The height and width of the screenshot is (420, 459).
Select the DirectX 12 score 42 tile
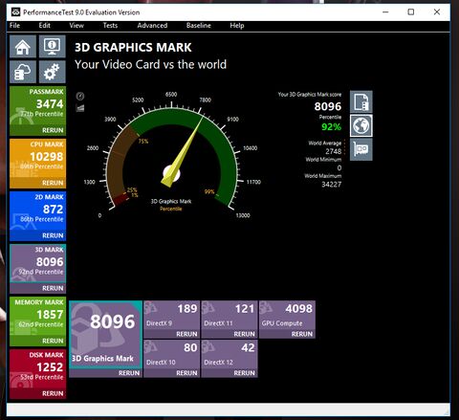point(229,354)
